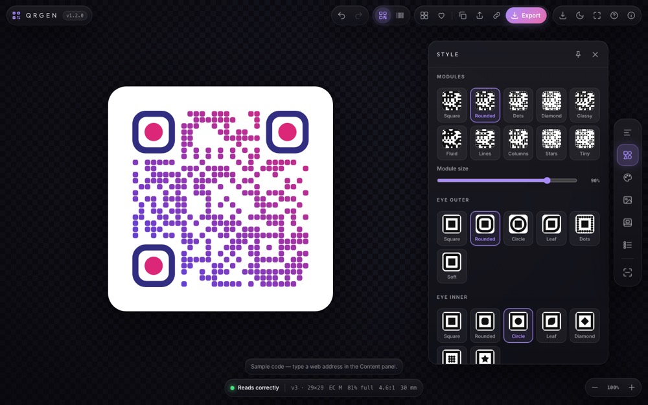Click the QR code preview
The width and height of the screenshot is (648, 405).
tap(220, 199)
